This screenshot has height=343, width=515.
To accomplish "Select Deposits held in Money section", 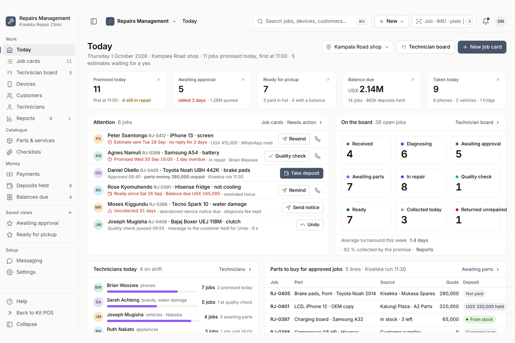I will pyautogui.click(x=39, y=186).
